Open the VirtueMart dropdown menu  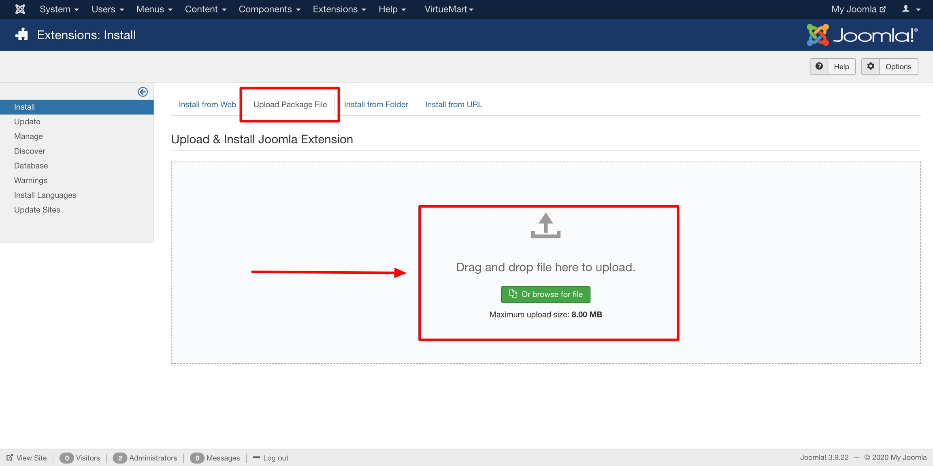tap(449, 9)
